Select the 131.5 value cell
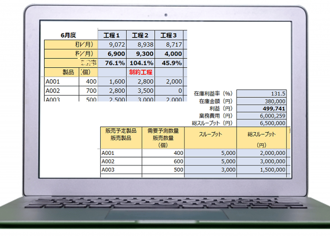 261,94
